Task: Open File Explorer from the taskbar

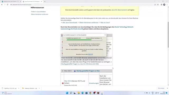Action: tap(79, 93)
